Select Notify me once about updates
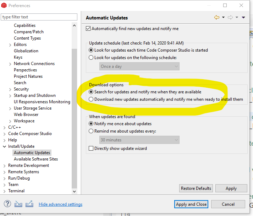Screen dimensions: 253x216 pyautogui.click(x=91, y=124)
